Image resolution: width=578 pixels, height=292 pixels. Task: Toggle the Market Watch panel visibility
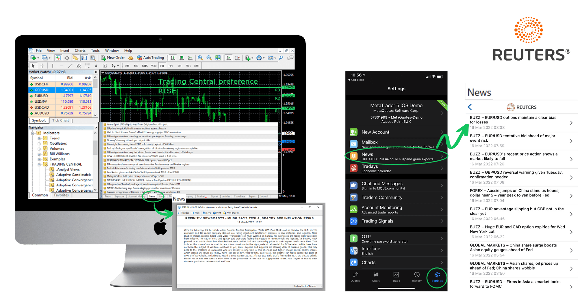click(x=58, y=57)
